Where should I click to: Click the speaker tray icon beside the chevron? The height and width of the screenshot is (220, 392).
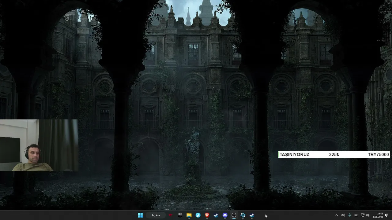tap(343, 215)
